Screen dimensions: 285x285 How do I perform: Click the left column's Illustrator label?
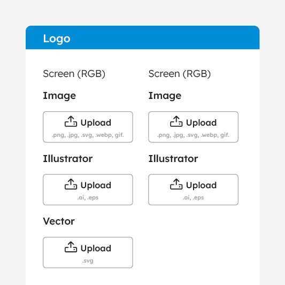point(68,159)
